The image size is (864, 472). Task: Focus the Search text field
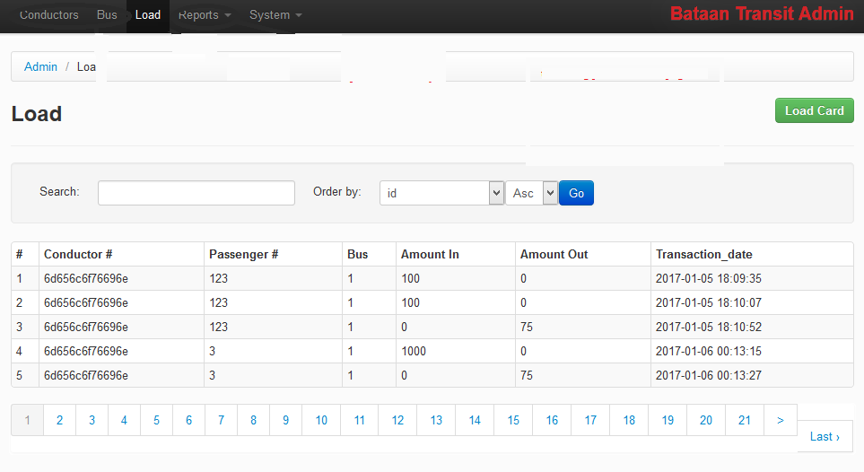pos(196,193)
